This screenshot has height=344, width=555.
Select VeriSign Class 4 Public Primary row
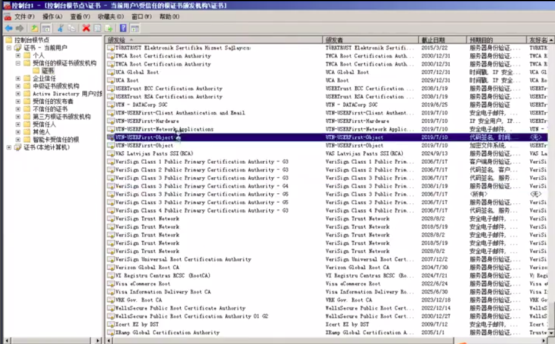tap(327, 211)
